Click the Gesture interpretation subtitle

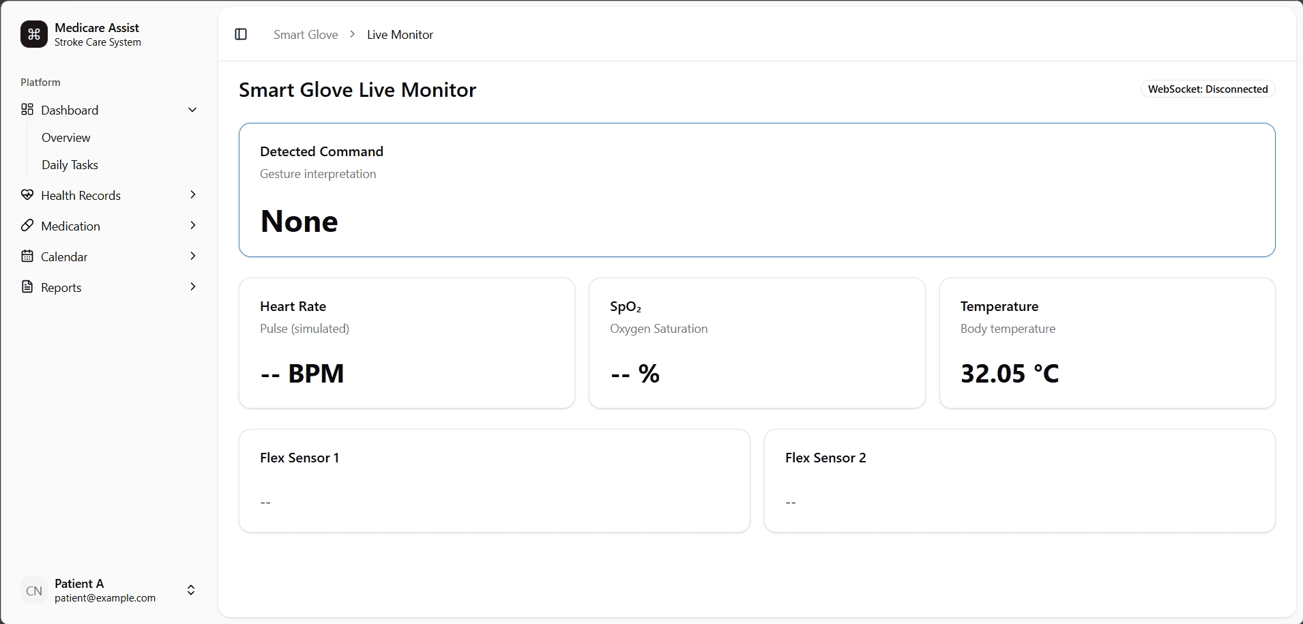(x=318, y=174)
